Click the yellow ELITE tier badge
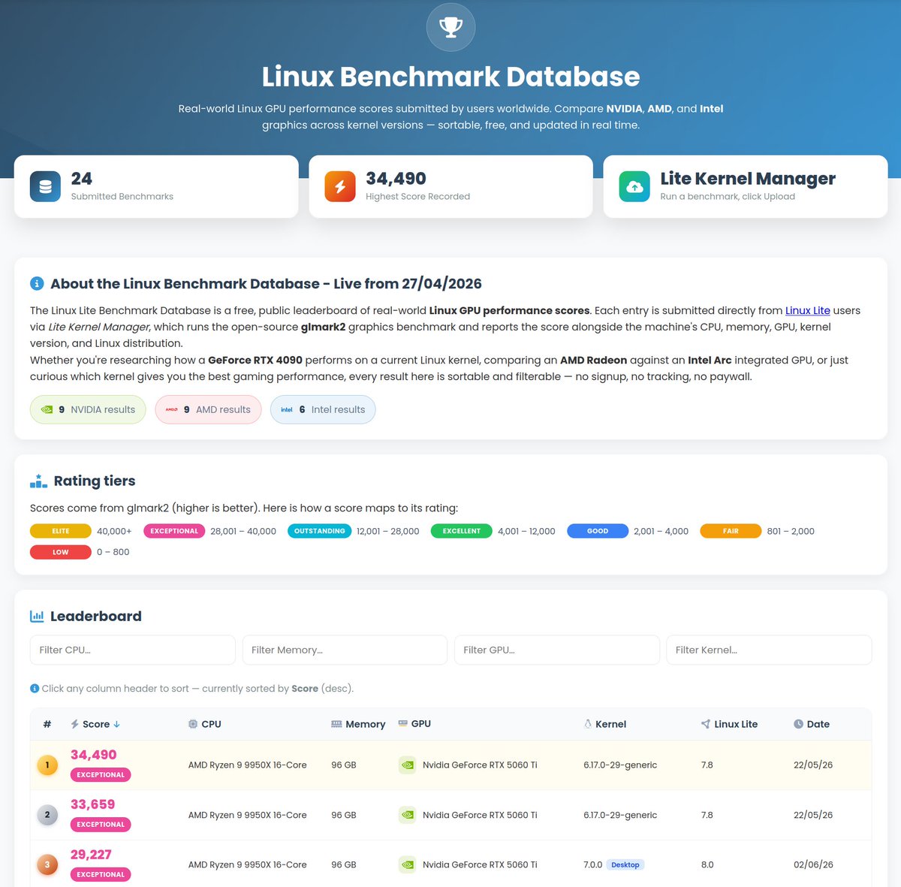This screenshot has width=901, height=887. coord(61,531)
